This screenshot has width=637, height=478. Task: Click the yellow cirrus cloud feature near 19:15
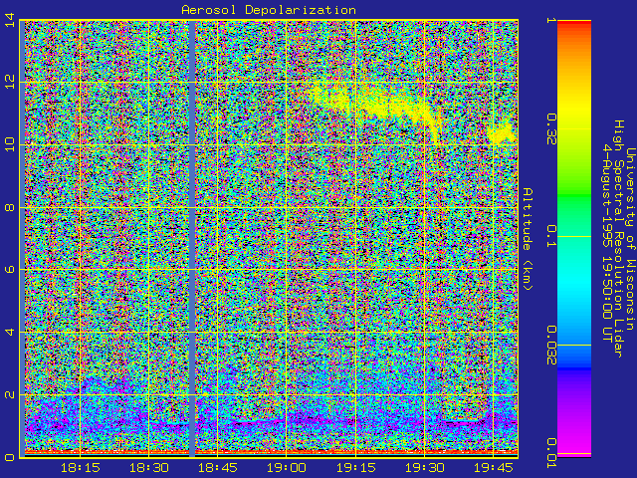[x=374, y=107]
